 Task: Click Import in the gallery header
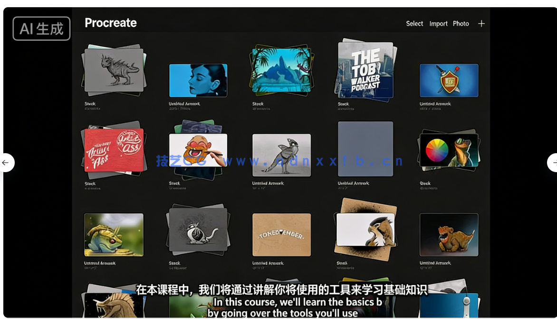point(438,24)
